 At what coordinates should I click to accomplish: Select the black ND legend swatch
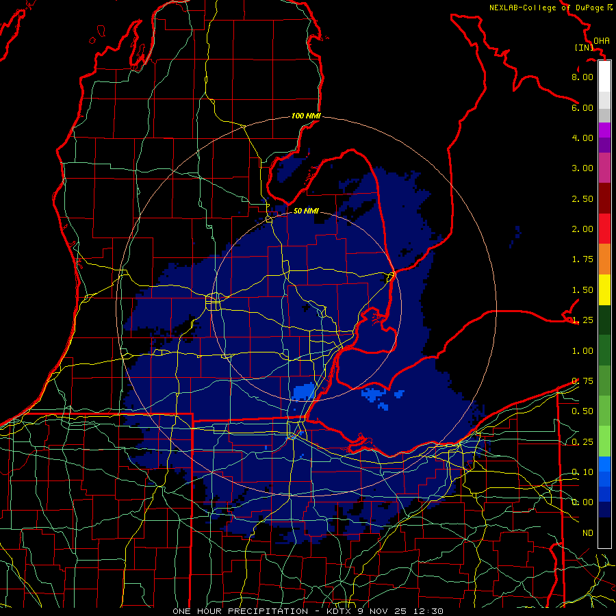(x=604, y=532)
